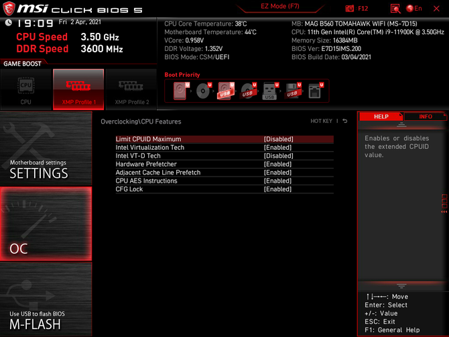Select the Adjacent Cache Line Prefetch label
This screenshot has height=337, width=449.
coord(158,173)
